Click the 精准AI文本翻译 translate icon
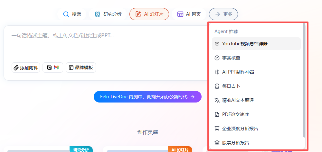 (x=217, y=100)
